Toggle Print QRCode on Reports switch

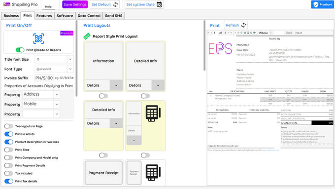pos(20,50)
